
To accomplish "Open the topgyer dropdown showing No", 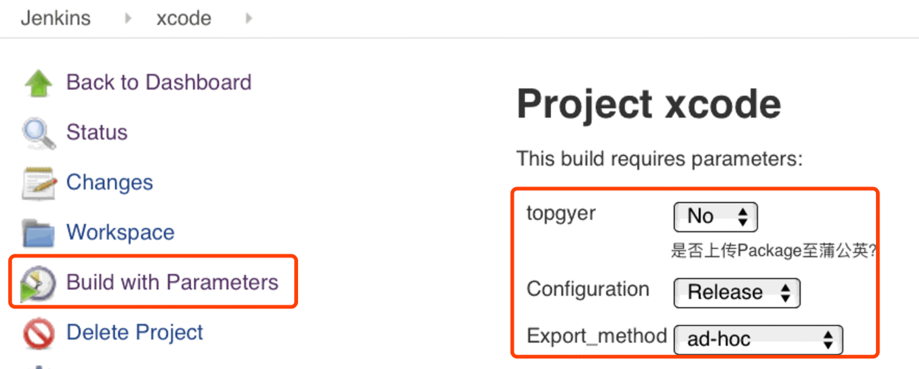I will (x=716, y=217).
